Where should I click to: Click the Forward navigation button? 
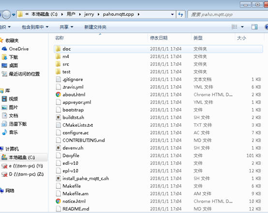tap(7, 14)
